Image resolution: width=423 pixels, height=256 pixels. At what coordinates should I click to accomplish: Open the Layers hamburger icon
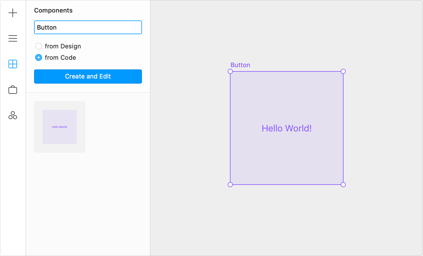pos(13,38)
